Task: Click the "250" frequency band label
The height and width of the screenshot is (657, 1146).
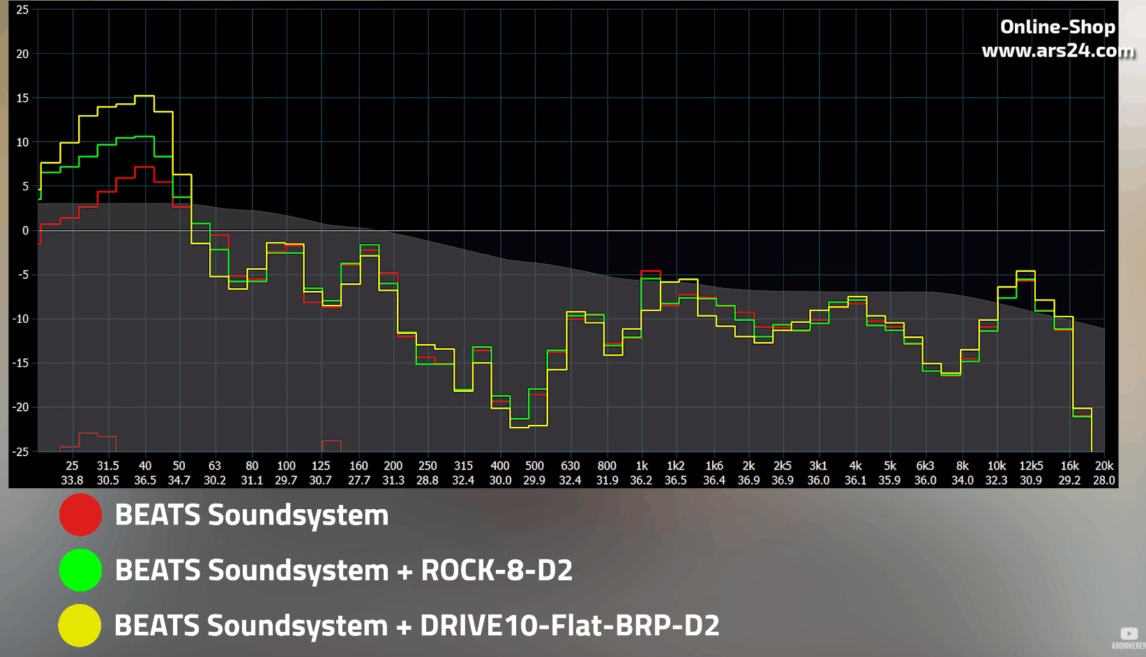Action: [x=428, y=465]
